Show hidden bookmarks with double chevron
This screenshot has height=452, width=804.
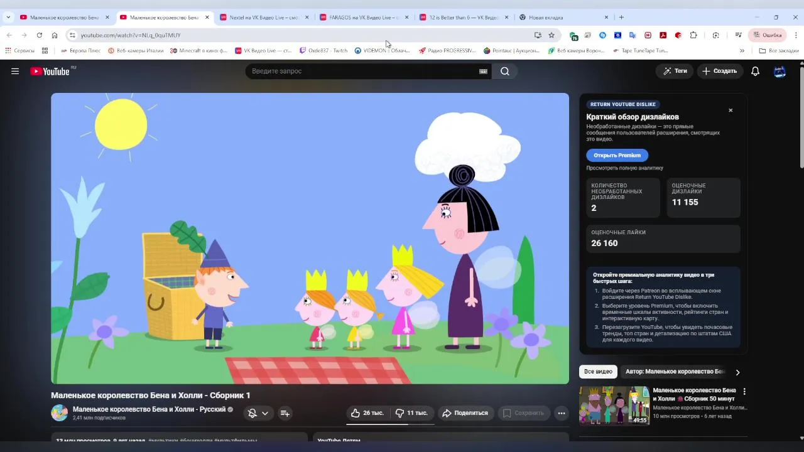pyautogui.click(x=742, y=50)
